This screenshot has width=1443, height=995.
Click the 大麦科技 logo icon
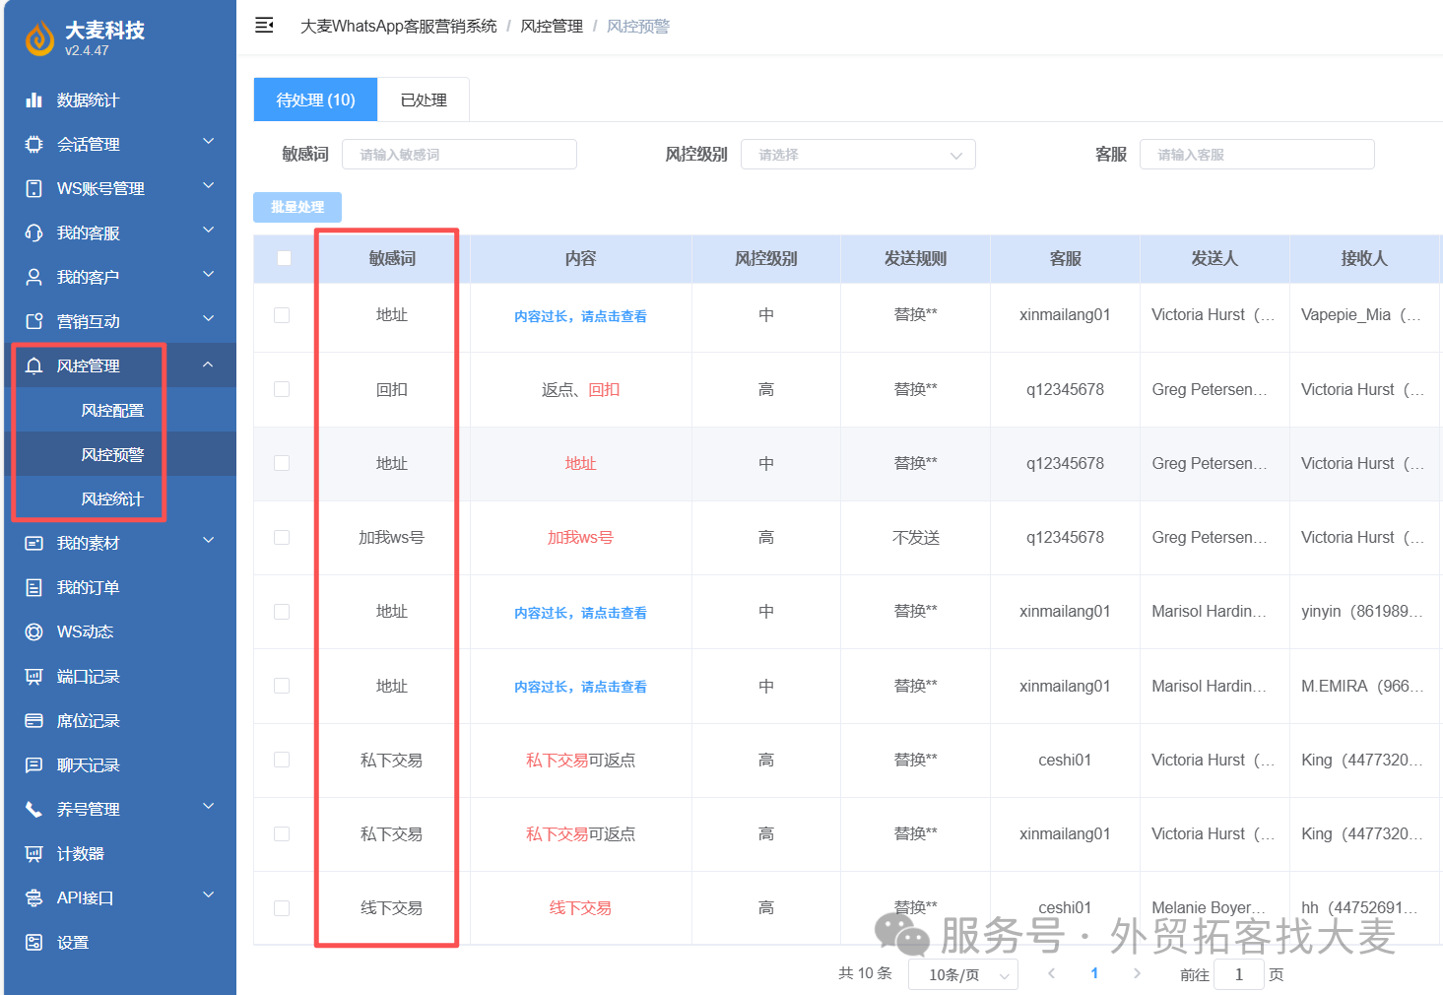click(39, 38)
